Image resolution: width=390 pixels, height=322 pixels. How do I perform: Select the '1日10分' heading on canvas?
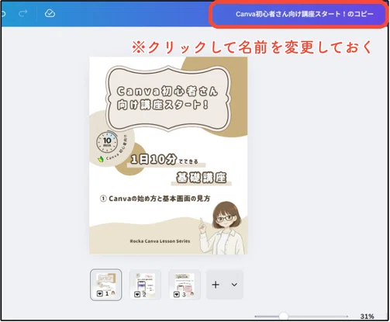(154, 160)
